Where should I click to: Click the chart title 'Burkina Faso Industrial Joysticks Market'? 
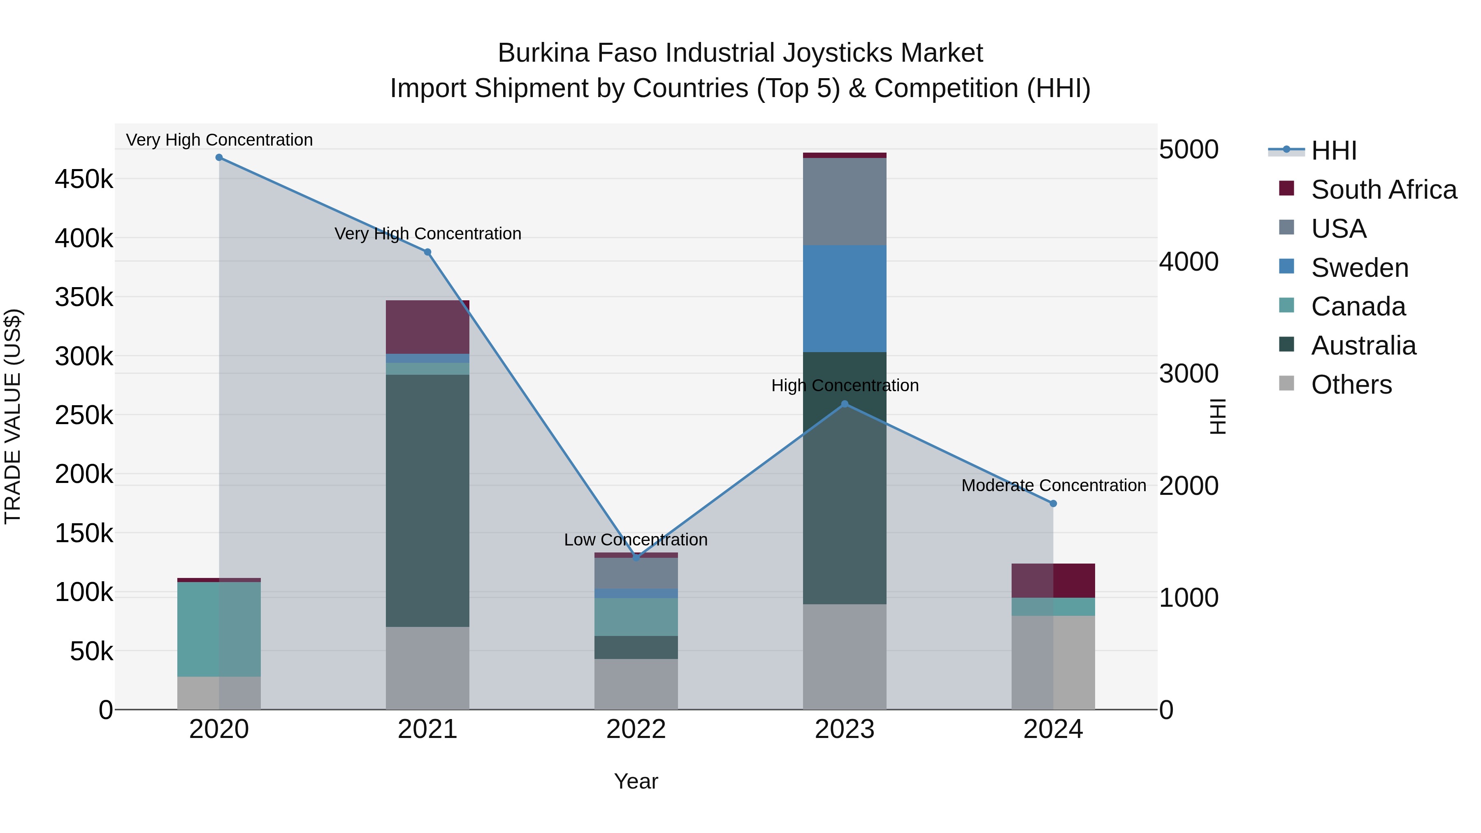click(x=740, y=53)
